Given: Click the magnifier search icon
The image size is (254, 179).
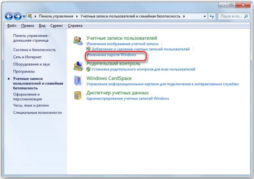Looking at the screenshot, I should [x=246, y=16].
